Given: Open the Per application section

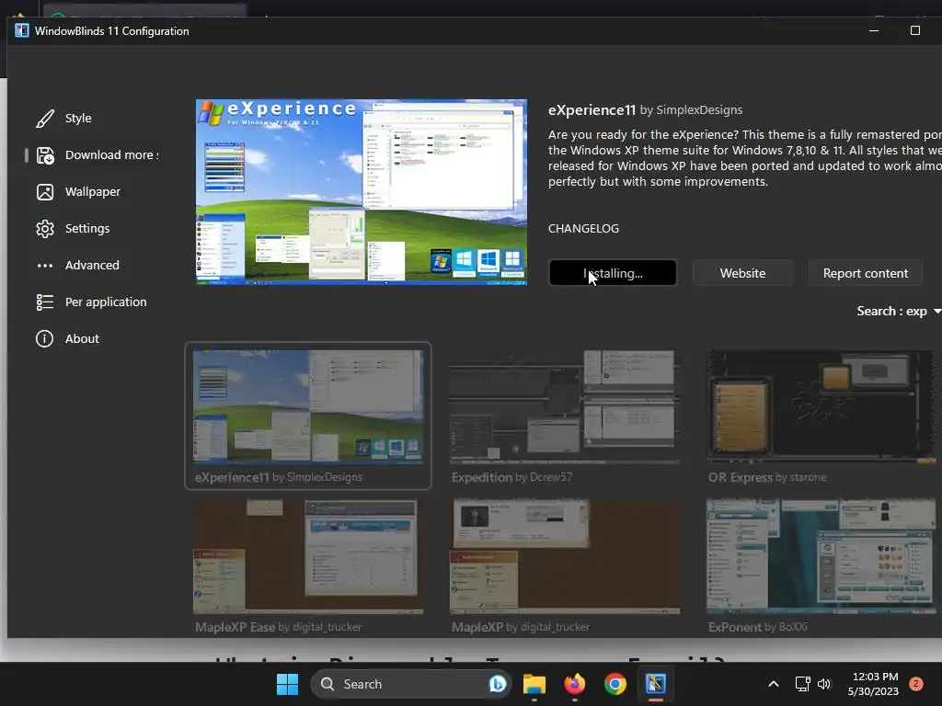Looking at the screenshot, I should (x=106, y=302).
